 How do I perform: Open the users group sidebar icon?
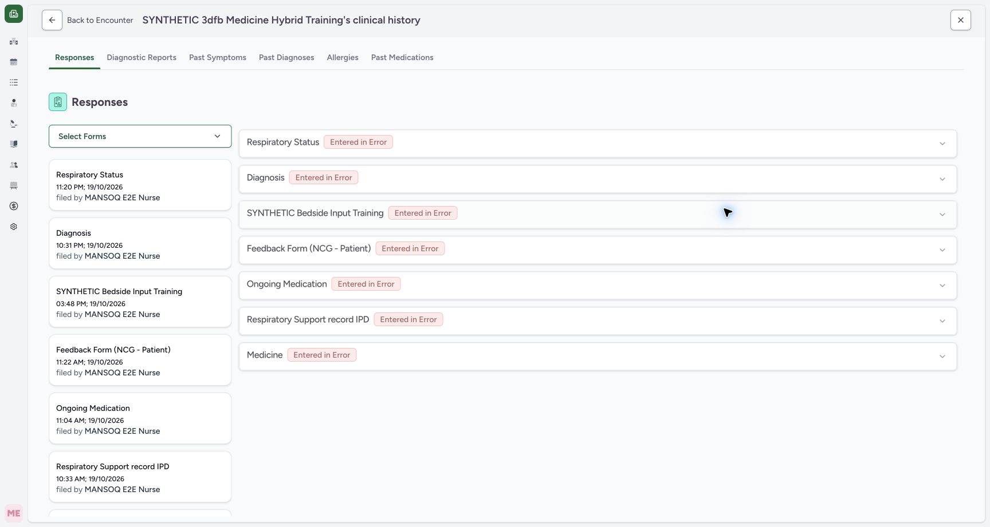click(14, 165)
